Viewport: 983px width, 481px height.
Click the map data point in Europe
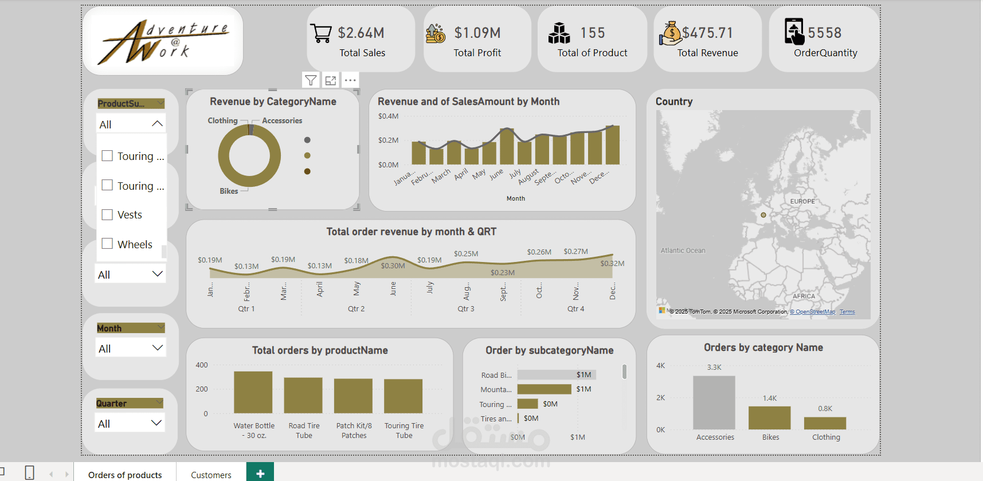763,215
